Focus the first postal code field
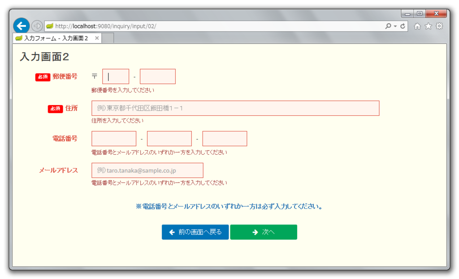The width and height of the screenshot is (459, 279). (116, 77)
